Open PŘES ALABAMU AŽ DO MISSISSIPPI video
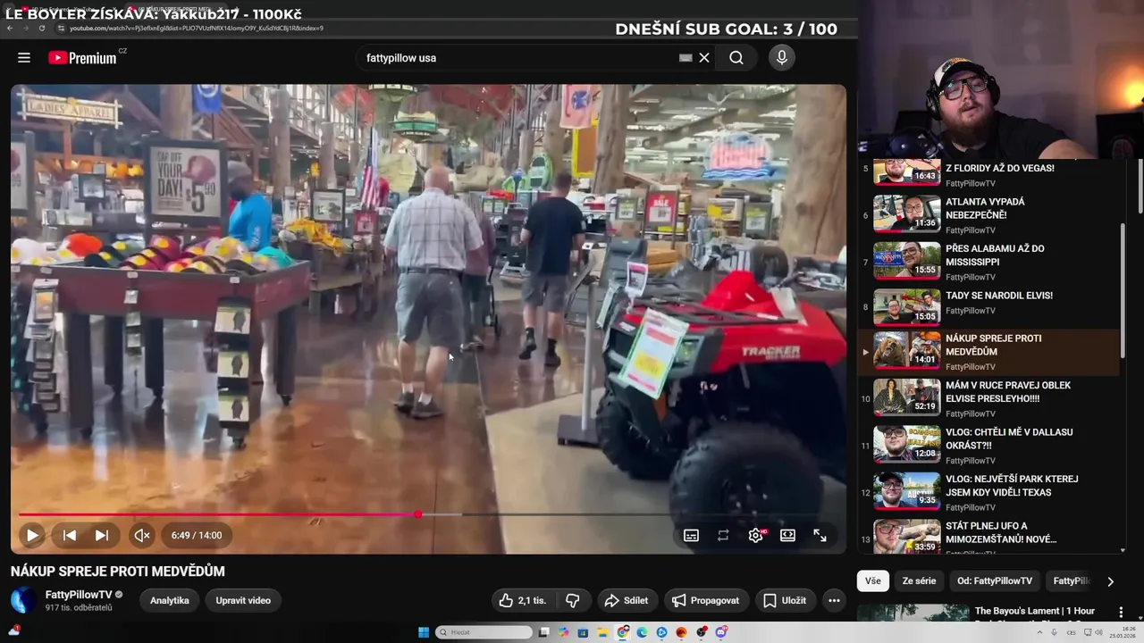 tap(988, 262)
